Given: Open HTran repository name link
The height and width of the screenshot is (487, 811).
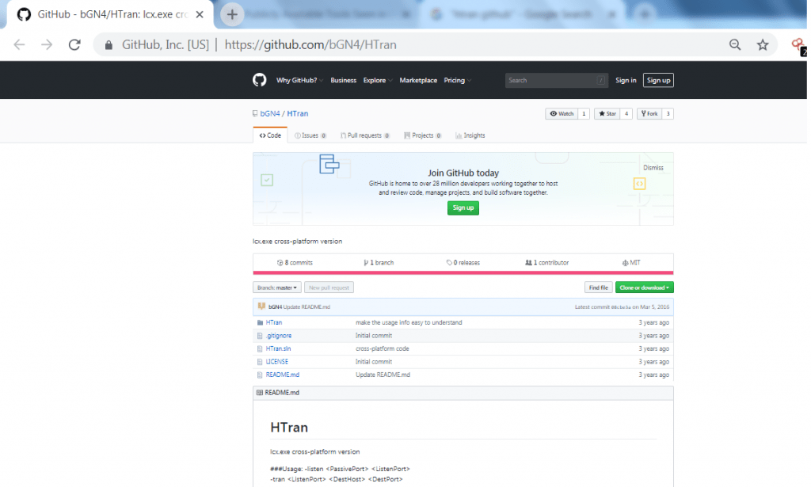Looking at the screenshot, I should (298, 114).
